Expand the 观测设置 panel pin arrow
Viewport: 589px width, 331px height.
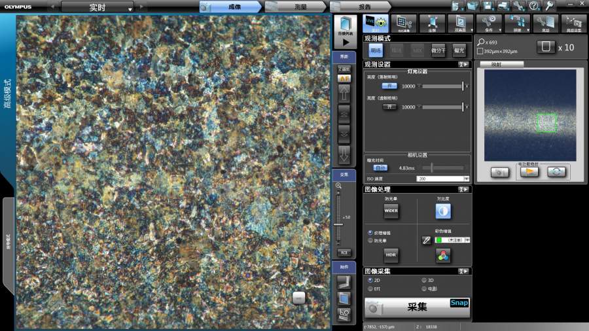(463, 65)
